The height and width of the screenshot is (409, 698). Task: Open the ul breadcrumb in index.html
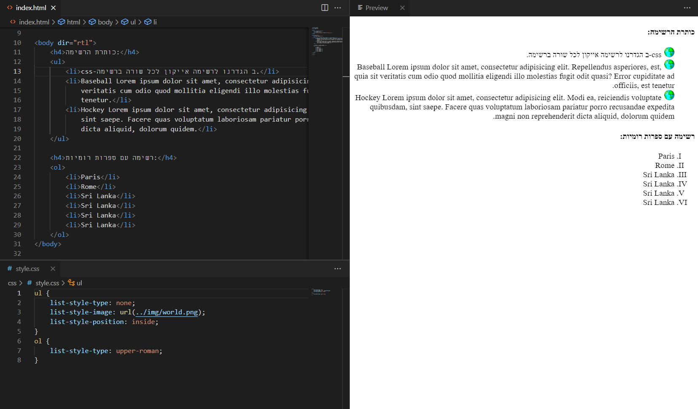click(133, 22)
